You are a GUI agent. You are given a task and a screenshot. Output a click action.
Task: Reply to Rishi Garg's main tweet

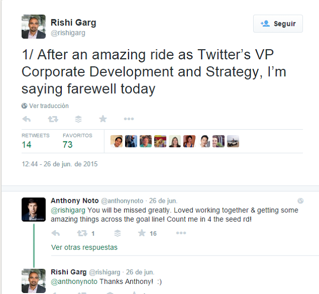click(27, 119)
